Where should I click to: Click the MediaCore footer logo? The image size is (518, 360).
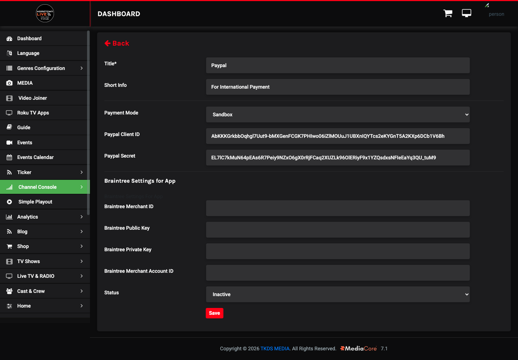[x=358, y=349]
